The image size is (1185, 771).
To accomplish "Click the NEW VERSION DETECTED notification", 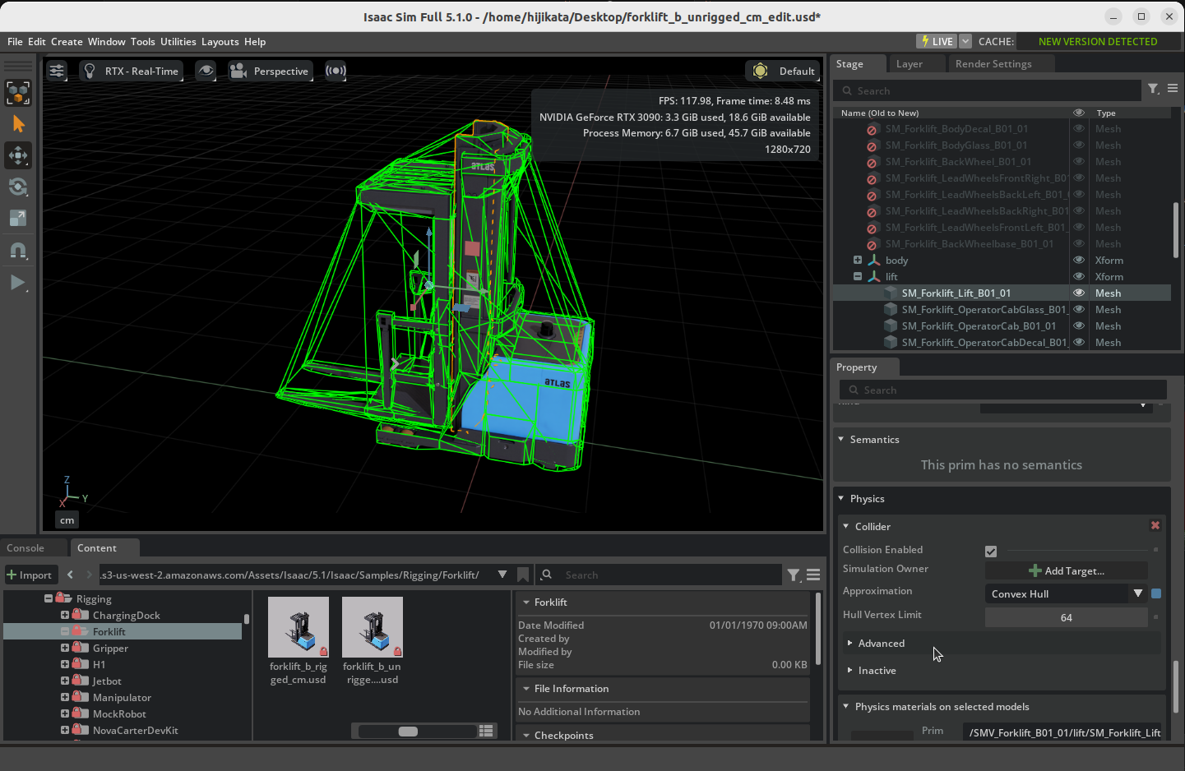I will 1097,40.
